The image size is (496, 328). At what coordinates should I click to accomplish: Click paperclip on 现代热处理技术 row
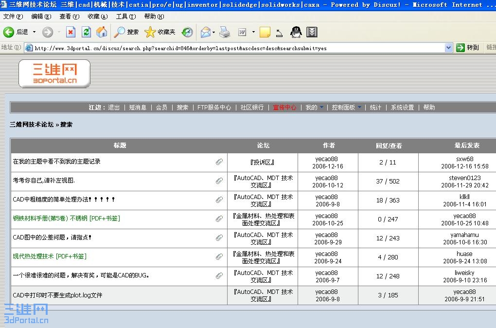219,257
